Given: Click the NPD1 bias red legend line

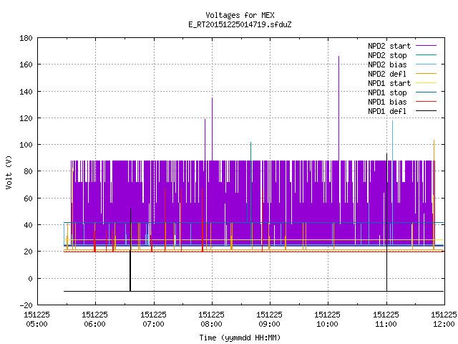Looking at the screenshot, I should [x=426, y=102].
